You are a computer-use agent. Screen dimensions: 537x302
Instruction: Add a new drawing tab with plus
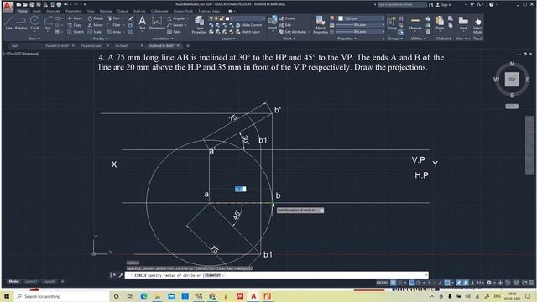(188, 45)
